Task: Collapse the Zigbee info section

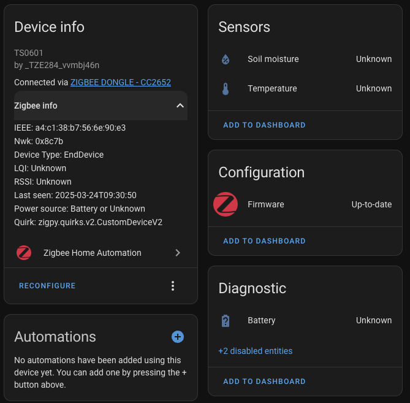Action: click(x=180, y=106)
